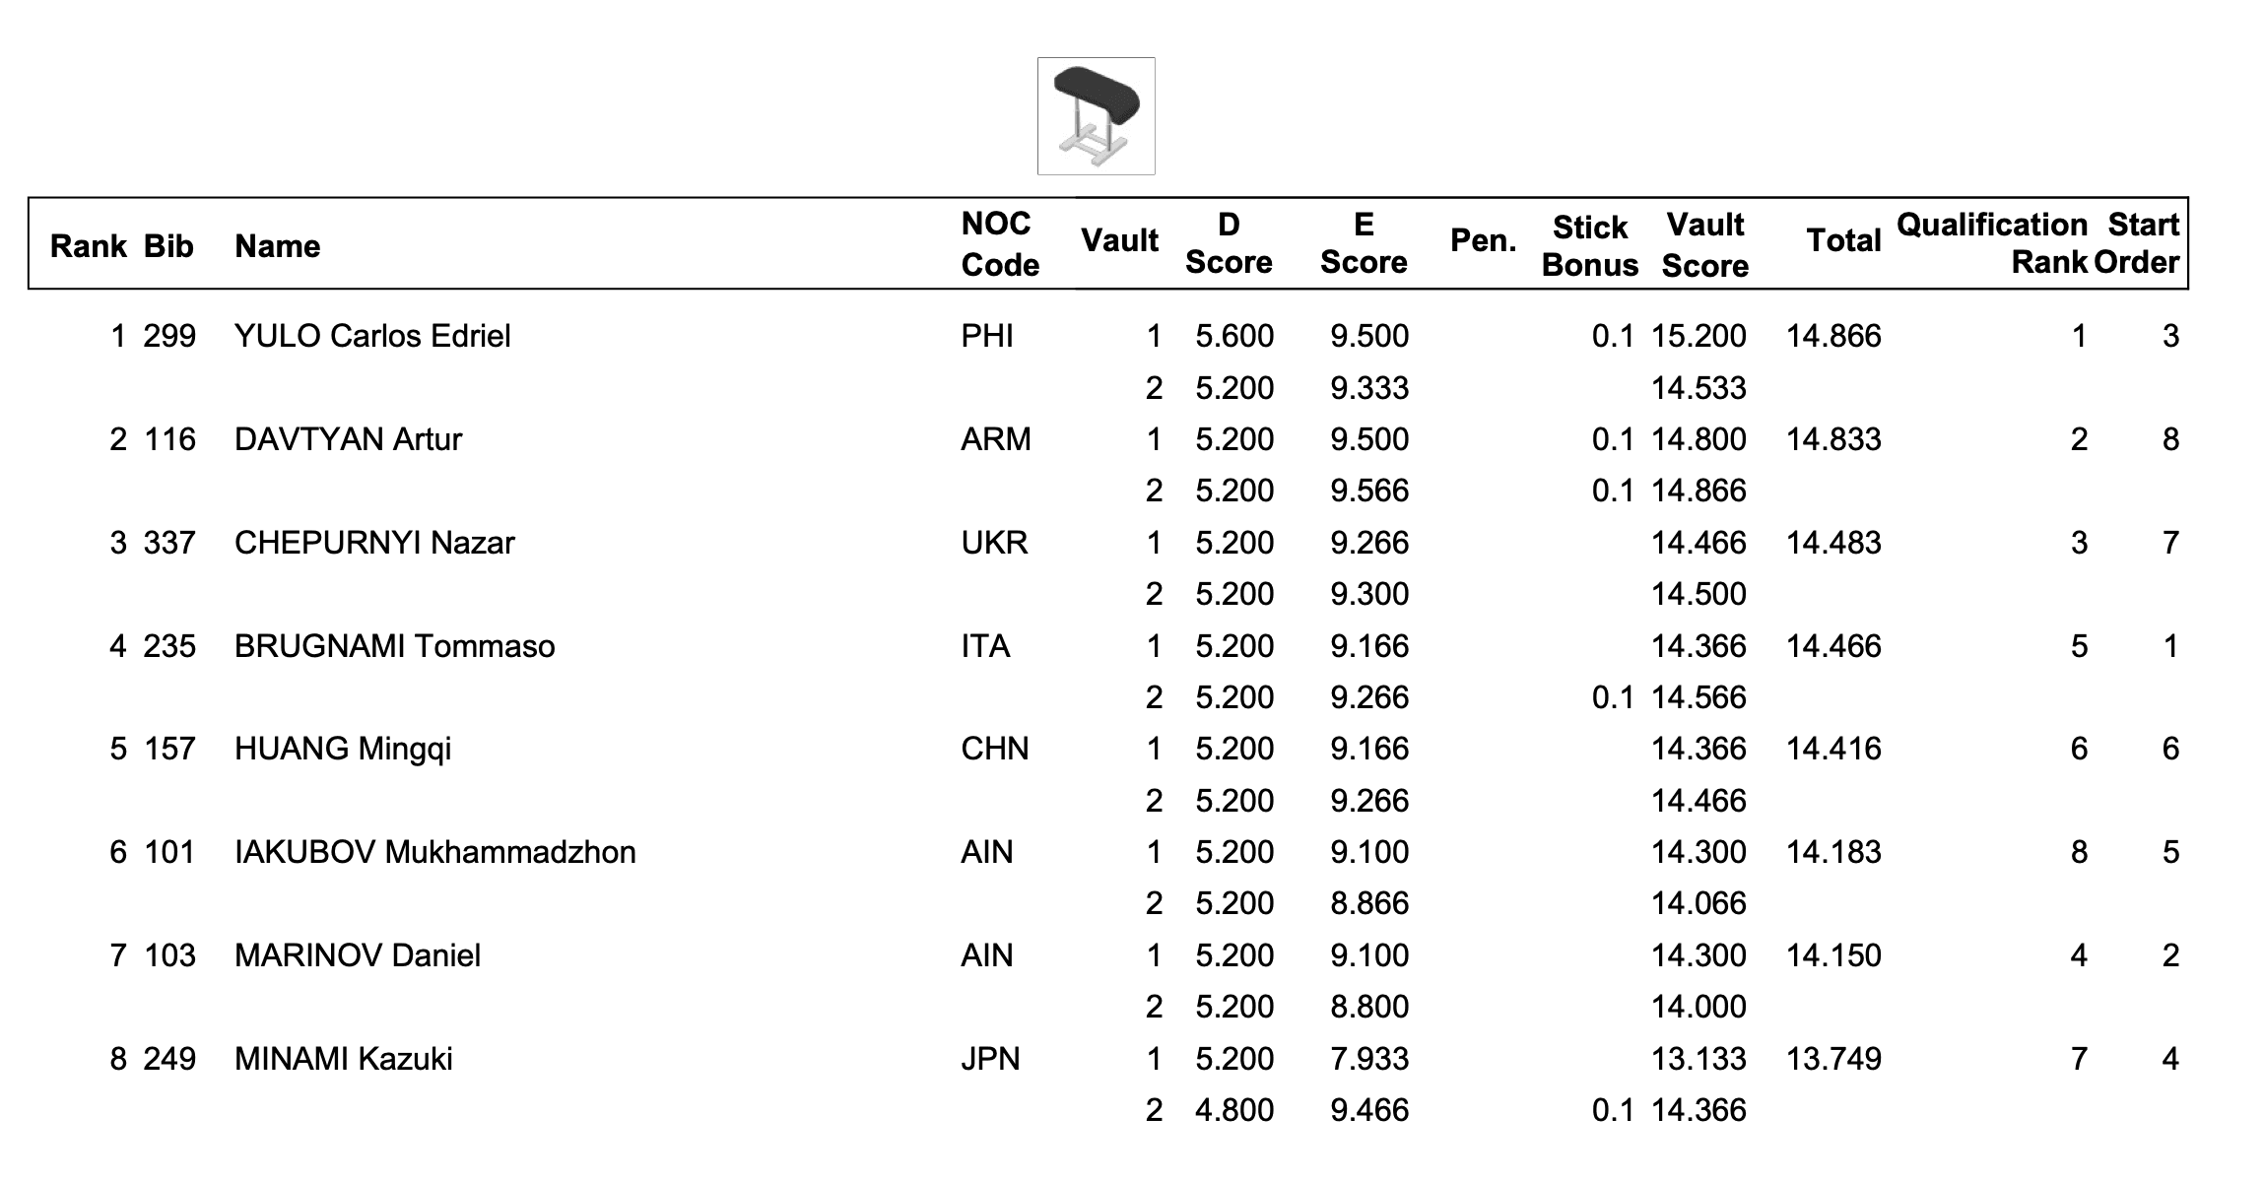Viewport: 2264px width, 1182px height.
Task: Click the total score 14.866
Action: pos(1832,336)
